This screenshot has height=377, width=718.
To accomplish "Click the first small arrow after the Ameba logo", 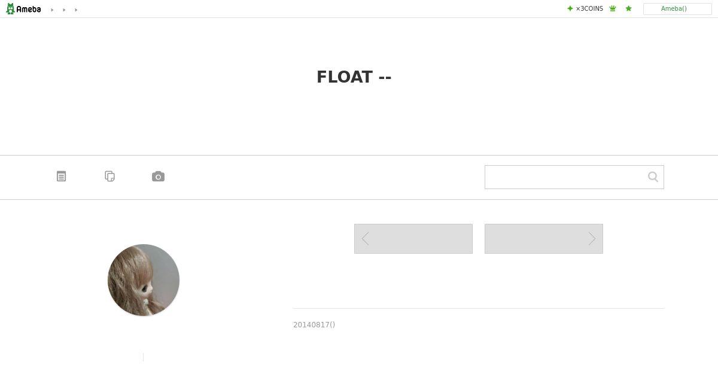I will pos(52,10).
